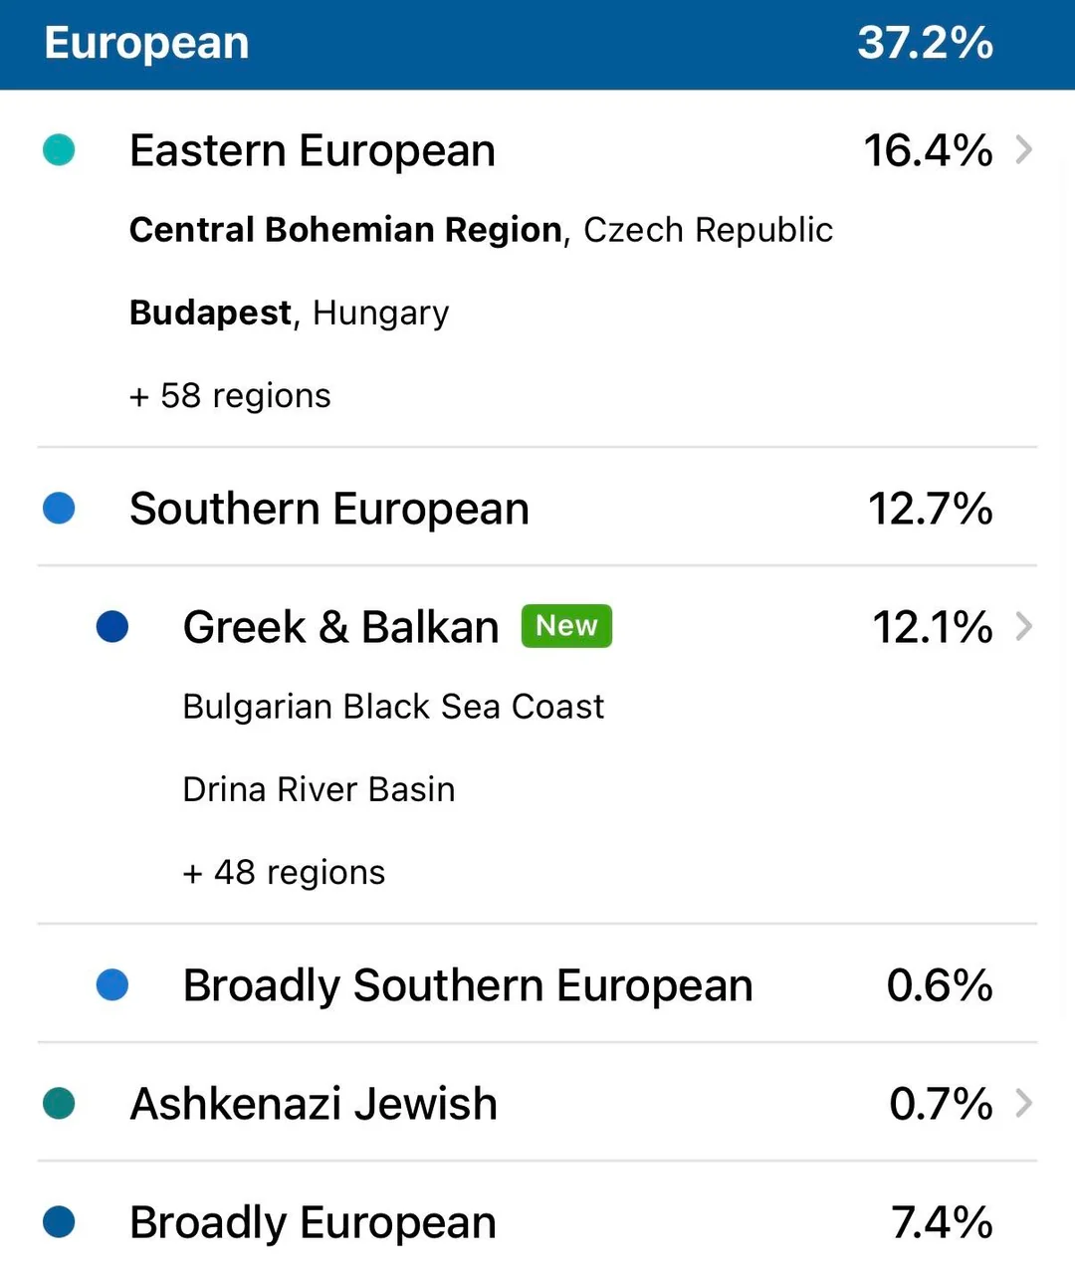1075x1277 pixels.
Task: Click the green New badge
Action: point(566,626)
